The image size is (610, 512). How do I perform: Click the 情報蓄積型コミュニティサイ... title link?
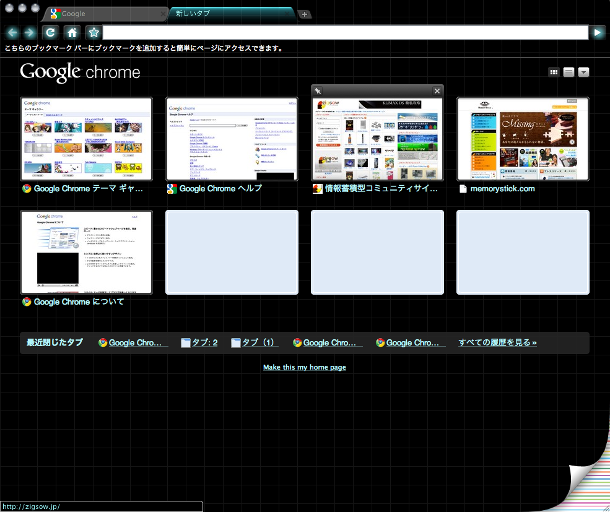click(381, 189)
